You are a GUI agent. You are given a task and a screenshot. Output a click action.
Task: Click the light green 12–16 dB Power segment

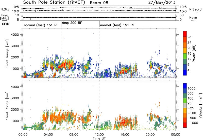185,56
